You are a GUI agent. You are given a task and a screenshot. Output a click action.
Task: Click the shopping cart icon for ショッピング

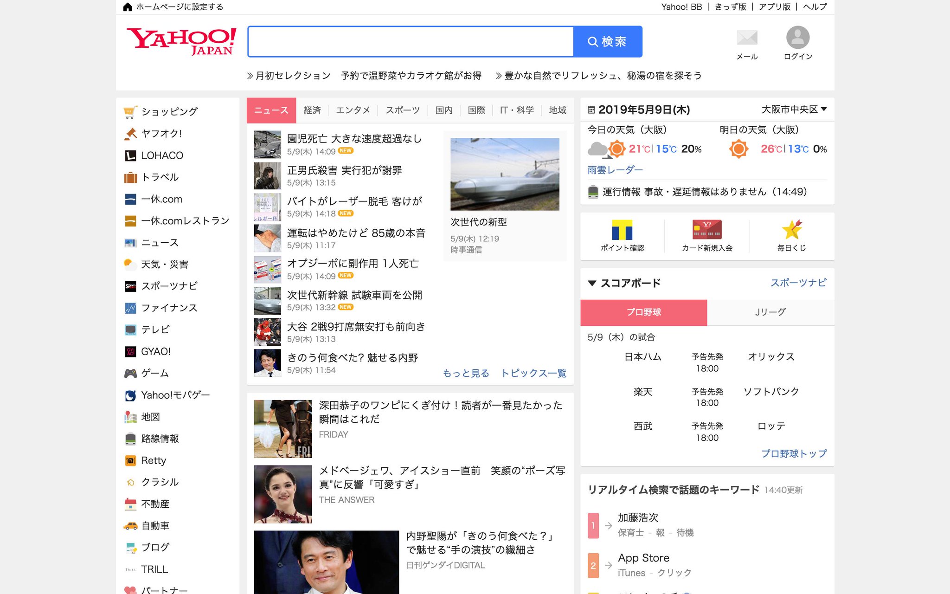[130, 112]
